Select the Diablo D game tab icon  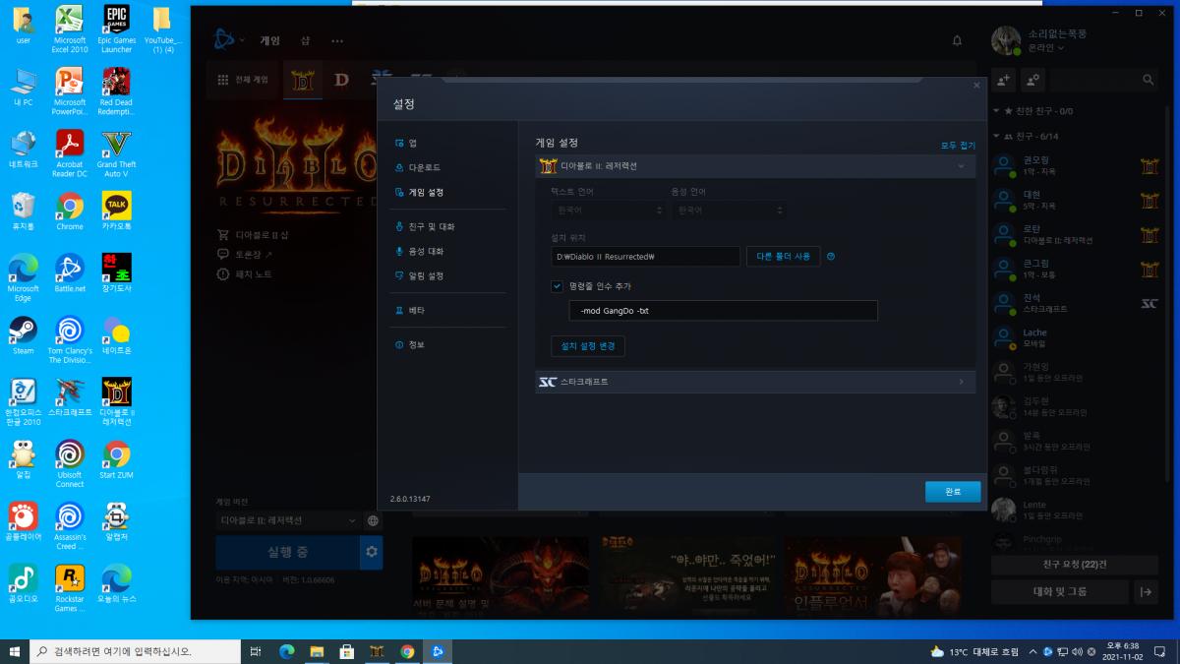pos(341,80)
